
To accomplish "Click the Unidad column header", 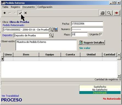I will [91, 55].
